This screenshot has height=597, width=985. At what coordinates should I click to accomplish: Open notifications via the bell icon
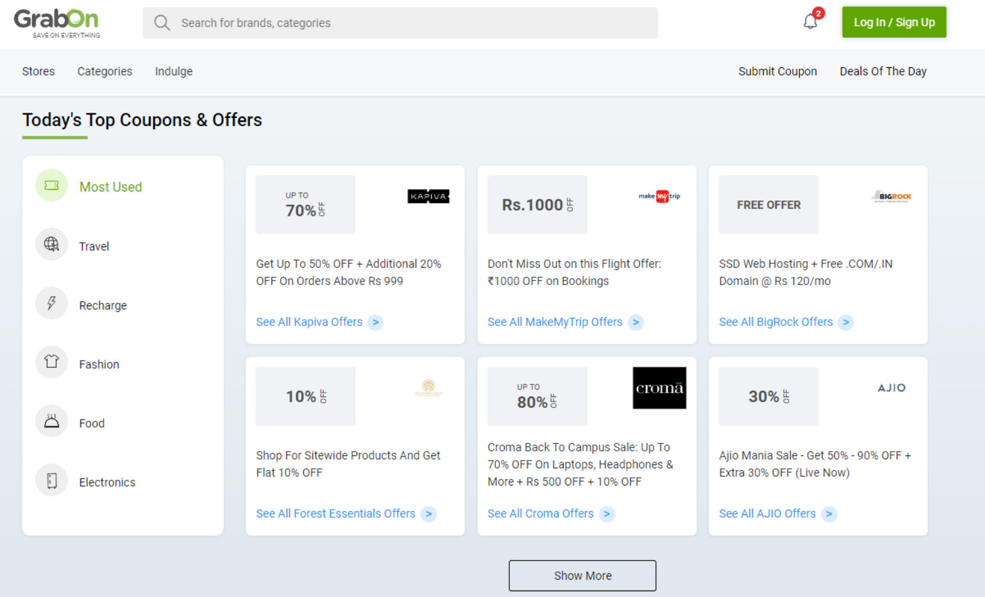click(x=809, y=21)
